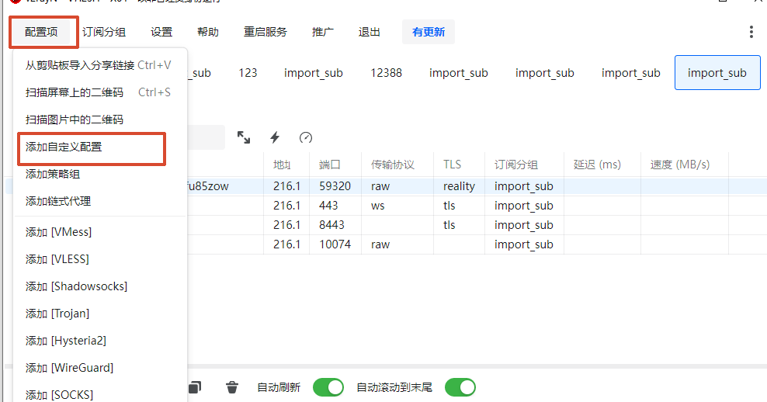Image resolution: width=767 pixels, height=402 pixels.
Task: Select 添加策略组 menu entry
Action: [x=100, y=174]
